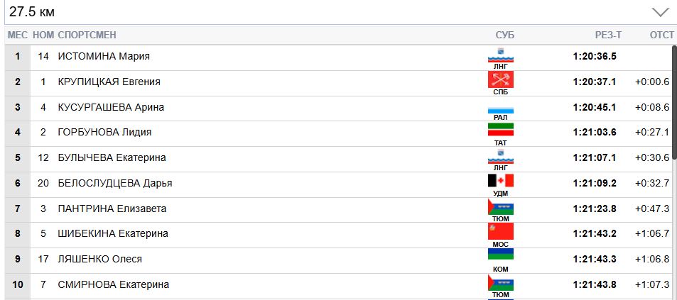This screenshot has height=300, width=677.
Task: Click the ЛНГ flag next to Истомина Мария
Action: point(500,55)
